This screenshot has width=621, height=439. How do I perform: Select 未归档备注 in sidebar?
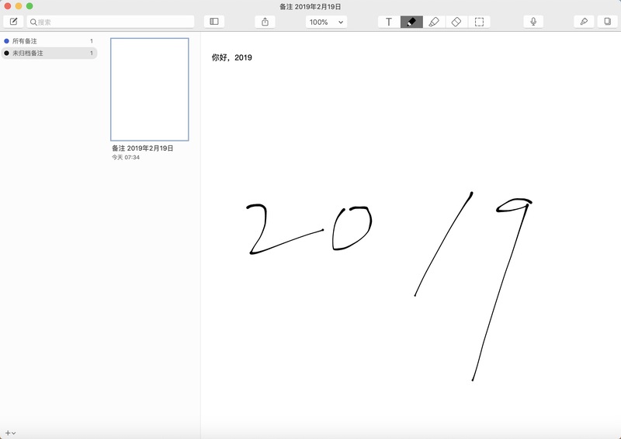click(x=49, y=53)
